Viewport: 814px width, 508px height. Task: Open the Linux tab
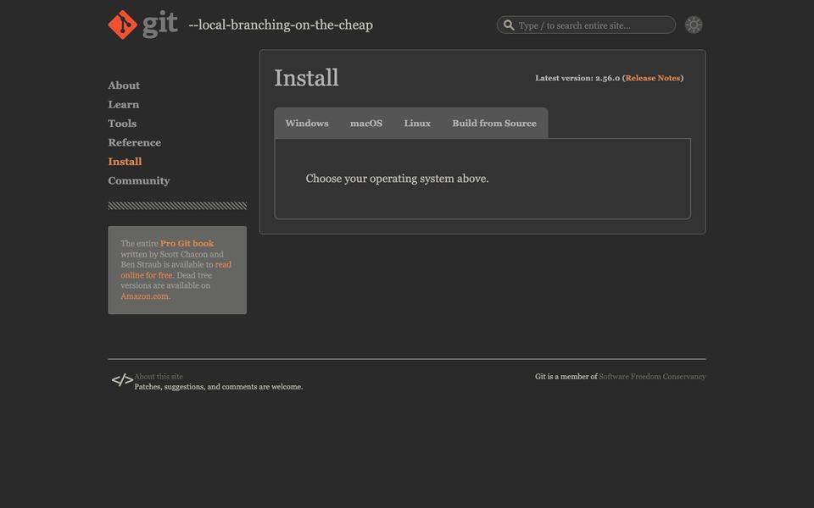coord(417,124)
